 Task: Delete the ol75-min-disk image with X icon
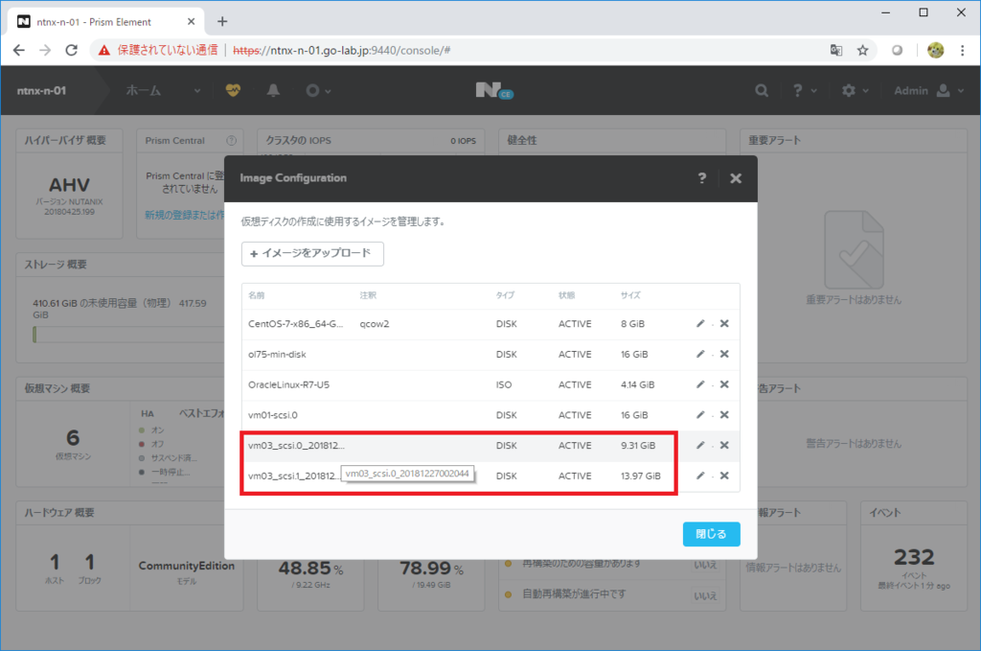click(725, 352)
